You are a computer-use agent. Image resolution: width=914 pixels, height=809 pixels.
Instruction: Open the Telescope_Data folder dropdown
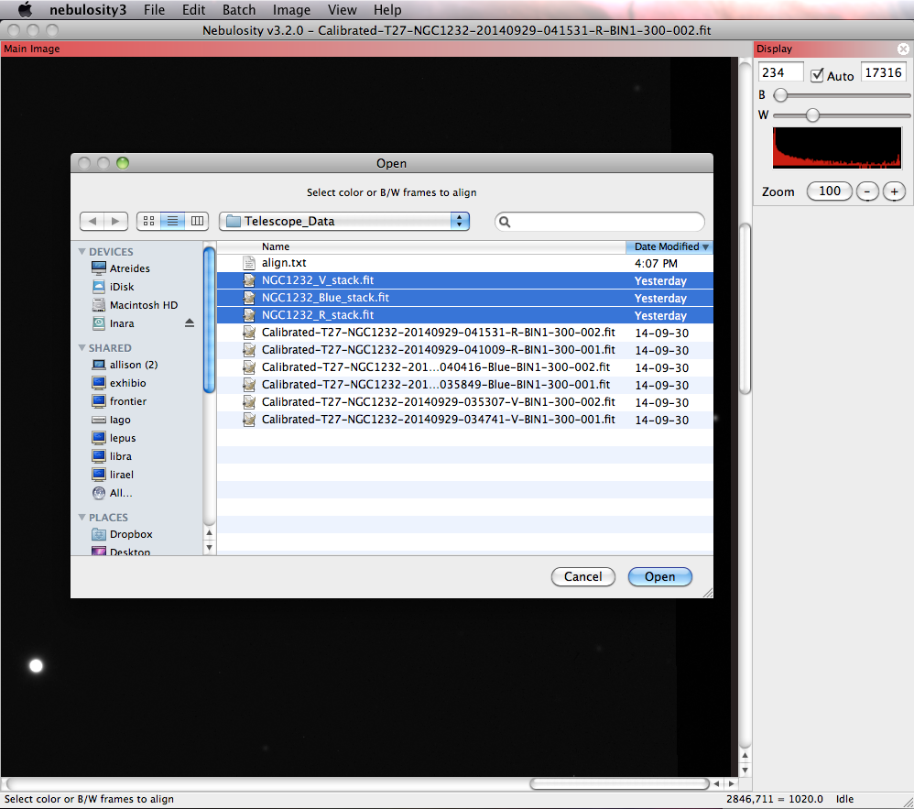(344, 221)
